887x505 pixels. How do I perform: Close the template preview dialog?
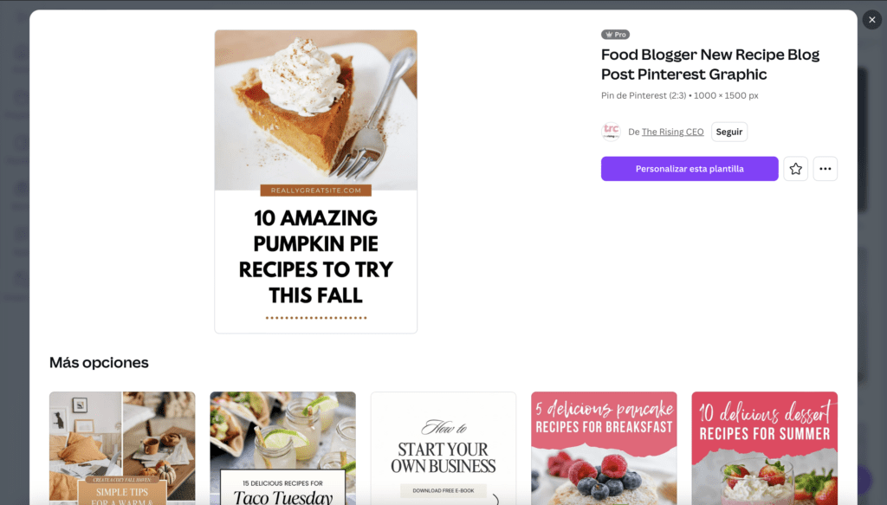pos(871,20)
